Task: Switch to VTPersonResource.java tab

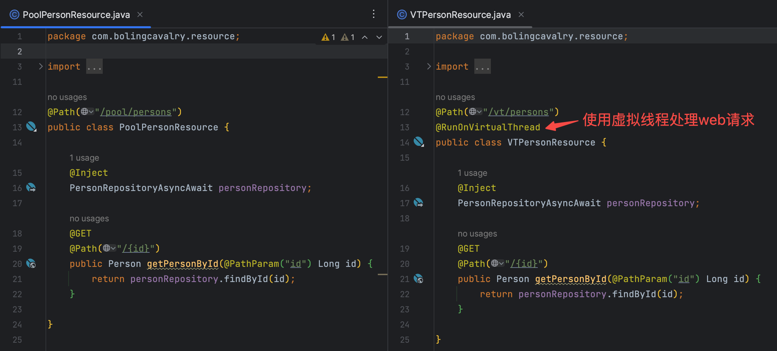Action: (460, 15)
